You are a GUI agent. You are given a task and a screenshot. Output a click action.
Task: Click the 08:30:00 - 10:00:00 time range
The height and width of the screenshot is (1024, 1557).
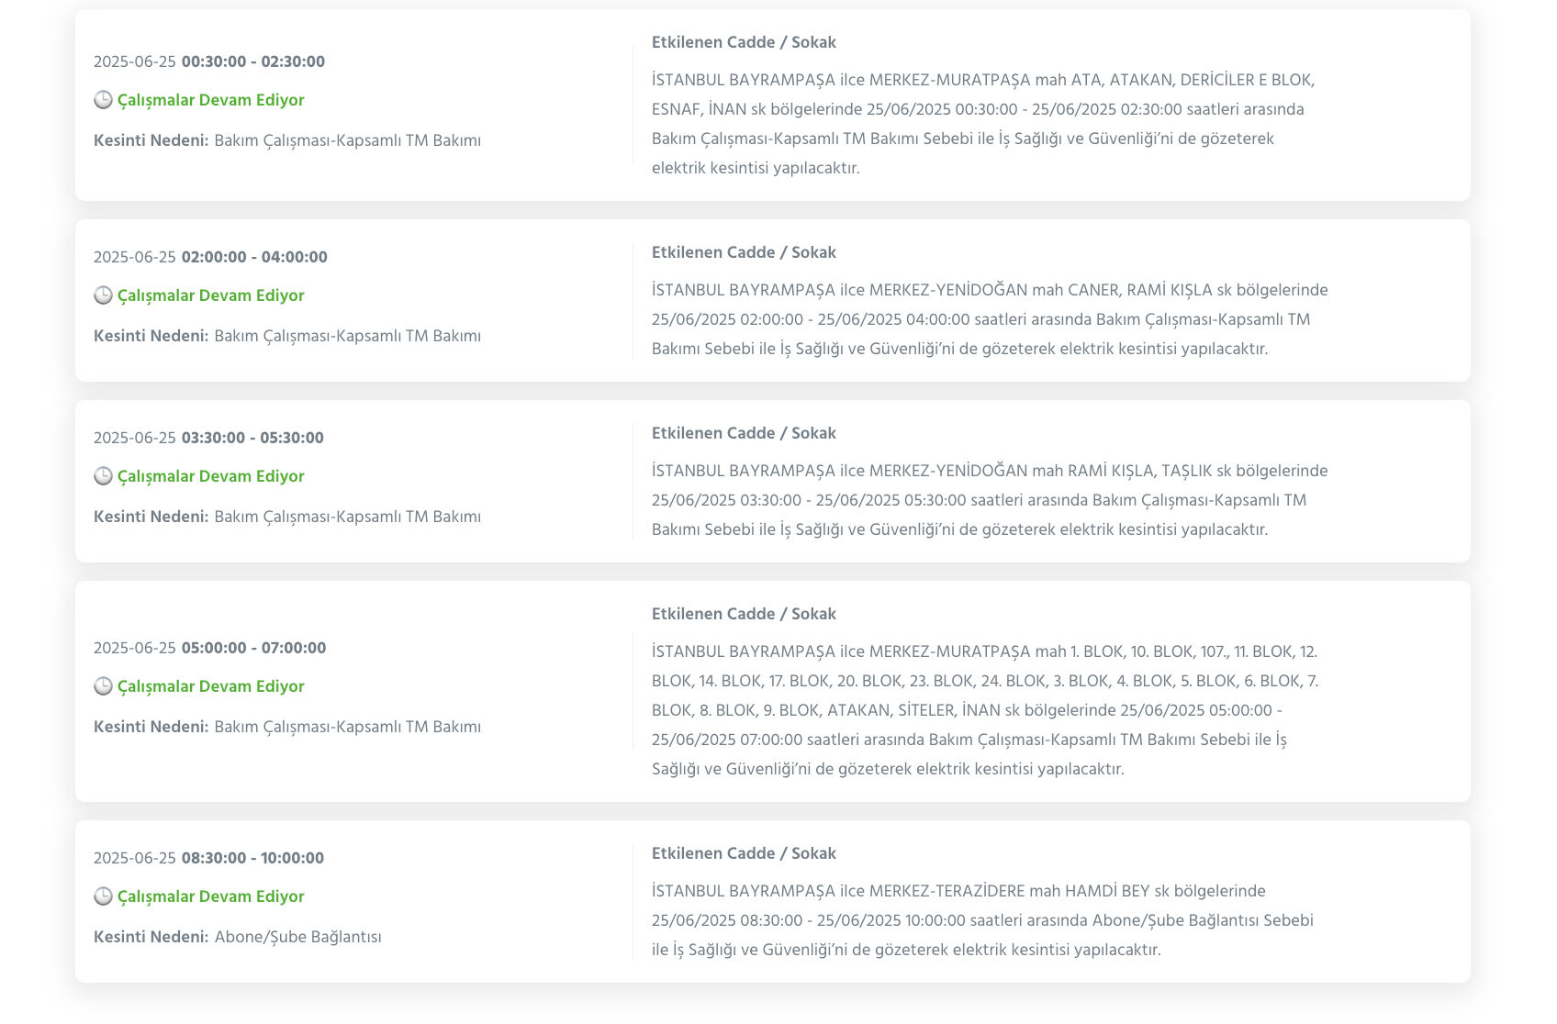tap(252, 858)
